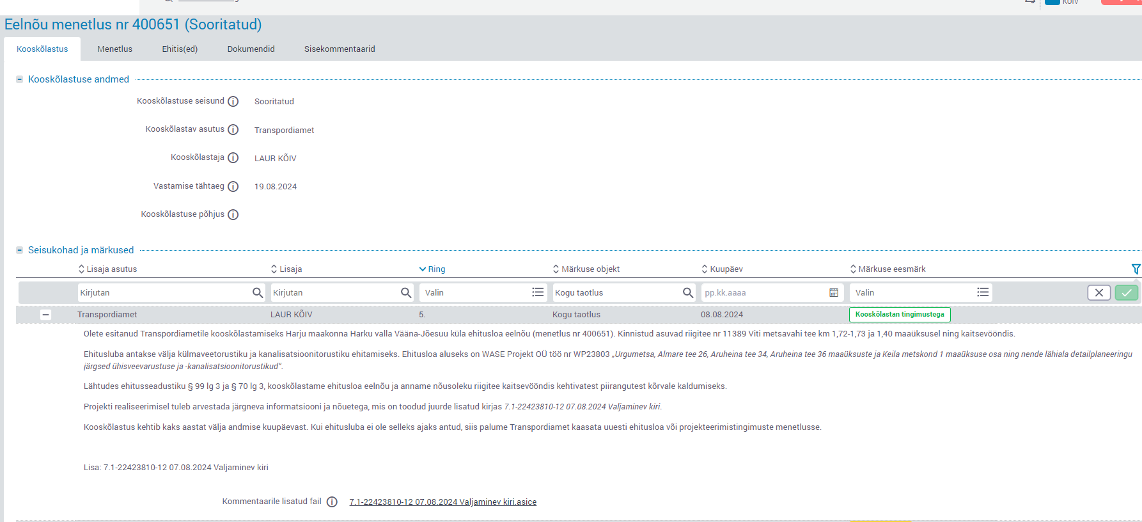Collapse the Seisukohad ja märkused section

(x=20, y=250)
